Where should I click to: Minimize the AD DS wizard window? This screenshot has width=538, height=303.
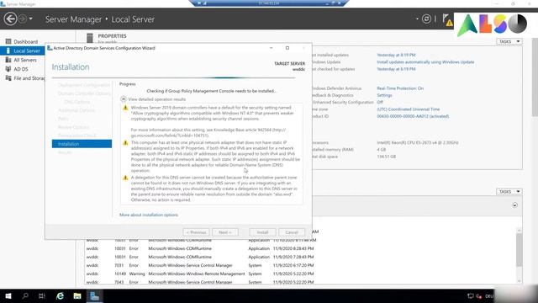tap(272, 48)
